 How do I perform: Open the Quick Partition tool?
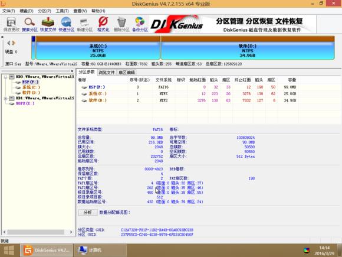pos(66,24)
